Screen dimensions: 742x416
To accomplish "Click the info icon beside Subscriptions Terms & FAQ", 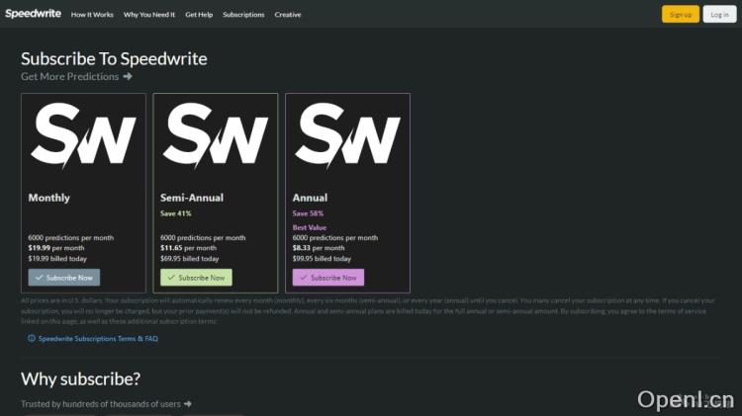I will 32,339.
